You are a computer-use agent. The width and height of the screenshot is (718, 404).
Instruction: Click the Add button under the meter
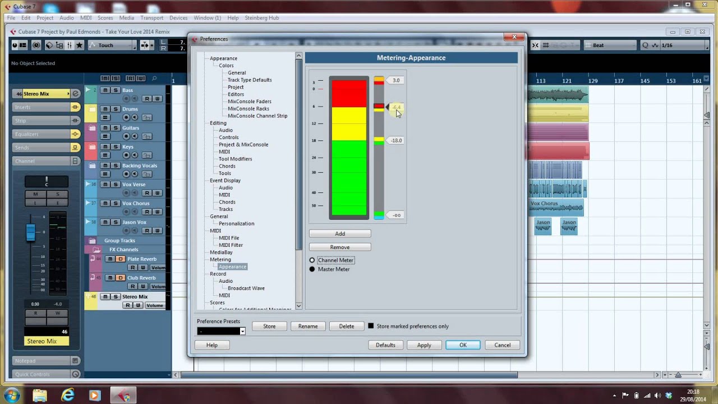coord(340,233)
